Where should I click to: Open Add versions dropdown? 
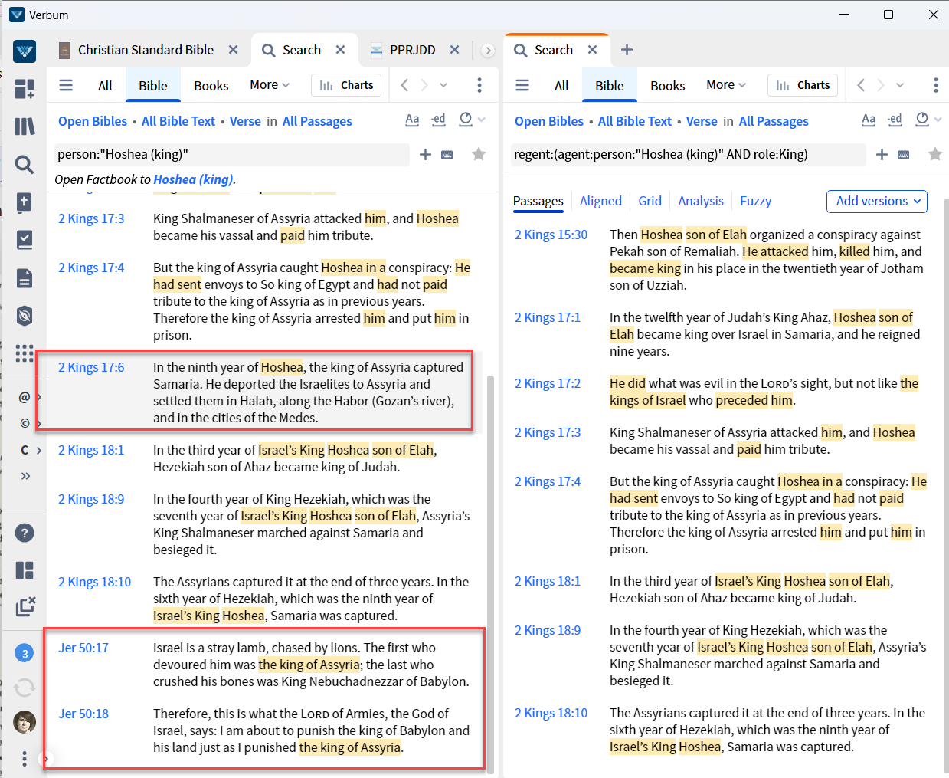tap(877, 201)
